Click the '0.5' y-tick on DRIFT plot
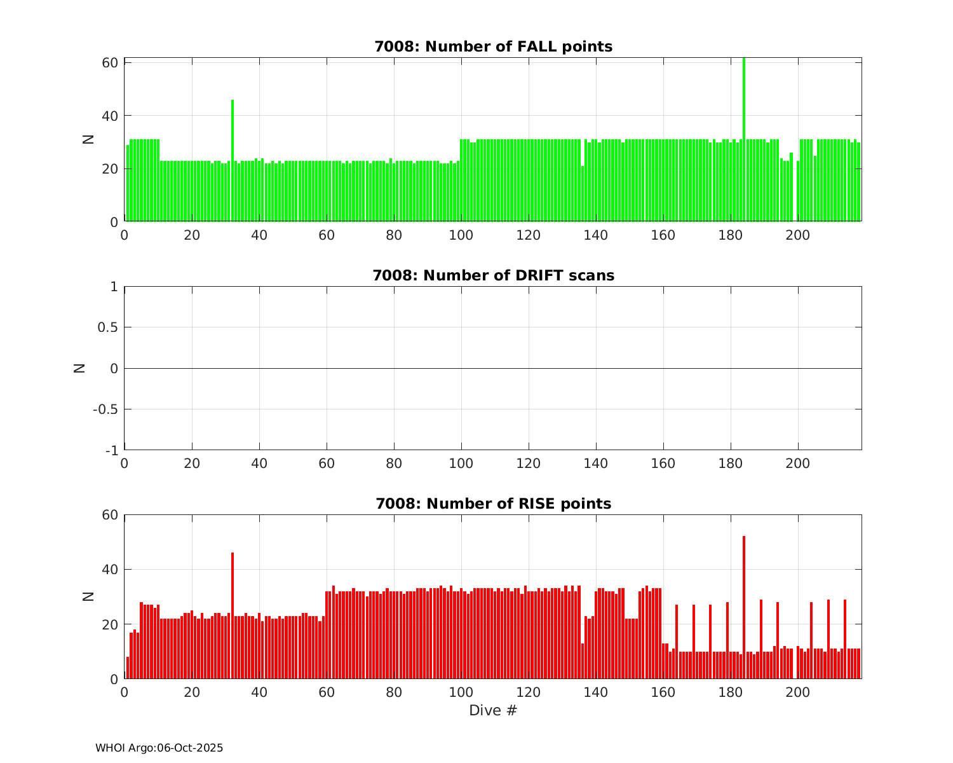The width and height of the screenshot is (953, 763). pos(107,327)
